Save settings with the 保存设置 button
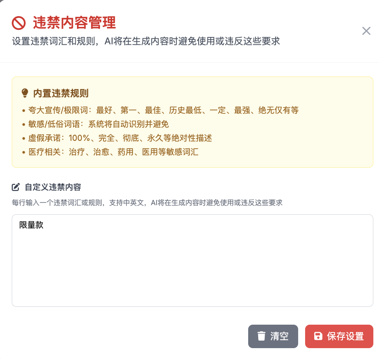Screen dimensions: 379x359 [x=339, y=336]
